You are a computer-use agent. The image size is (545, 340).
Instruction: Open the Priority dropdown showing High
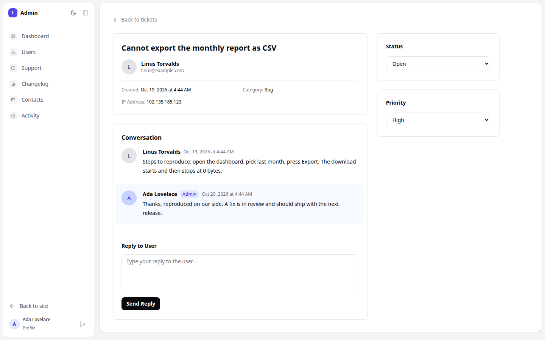(x=438, y=120)
